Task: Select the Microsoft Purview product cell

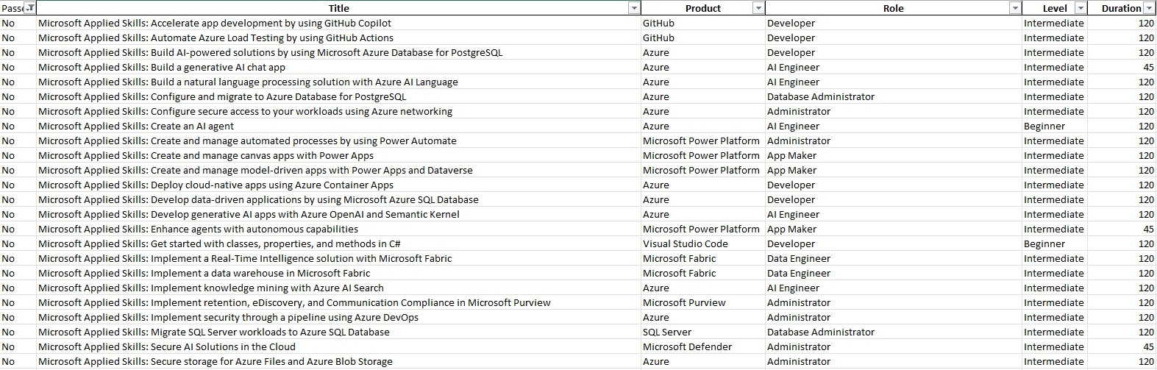Action: [x=684, y=302]
